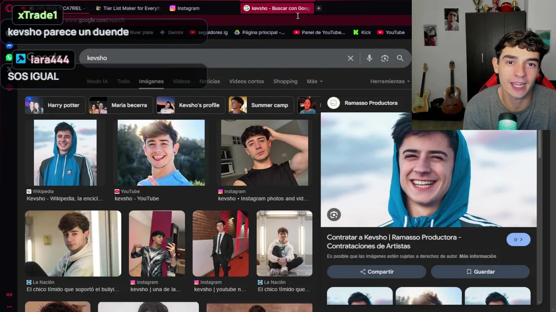Open Página principal bookmark
Screen dimensions: 556x312
click(x=260, y=32)
